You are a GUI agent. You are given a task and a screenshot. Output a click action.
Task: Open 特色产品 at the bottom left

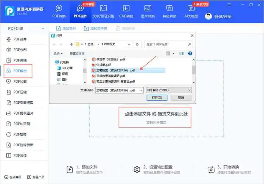(x=36, y=177)
